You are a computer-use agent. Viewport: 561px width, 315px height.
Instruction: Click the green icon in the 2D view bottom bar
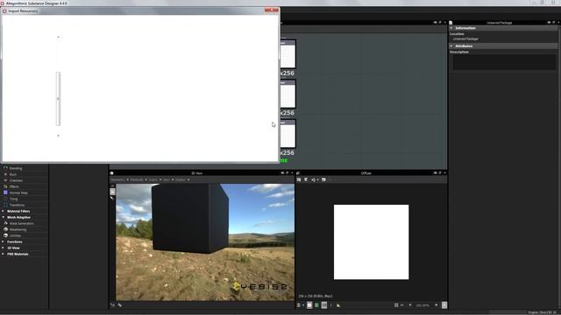tap(316, 305)
